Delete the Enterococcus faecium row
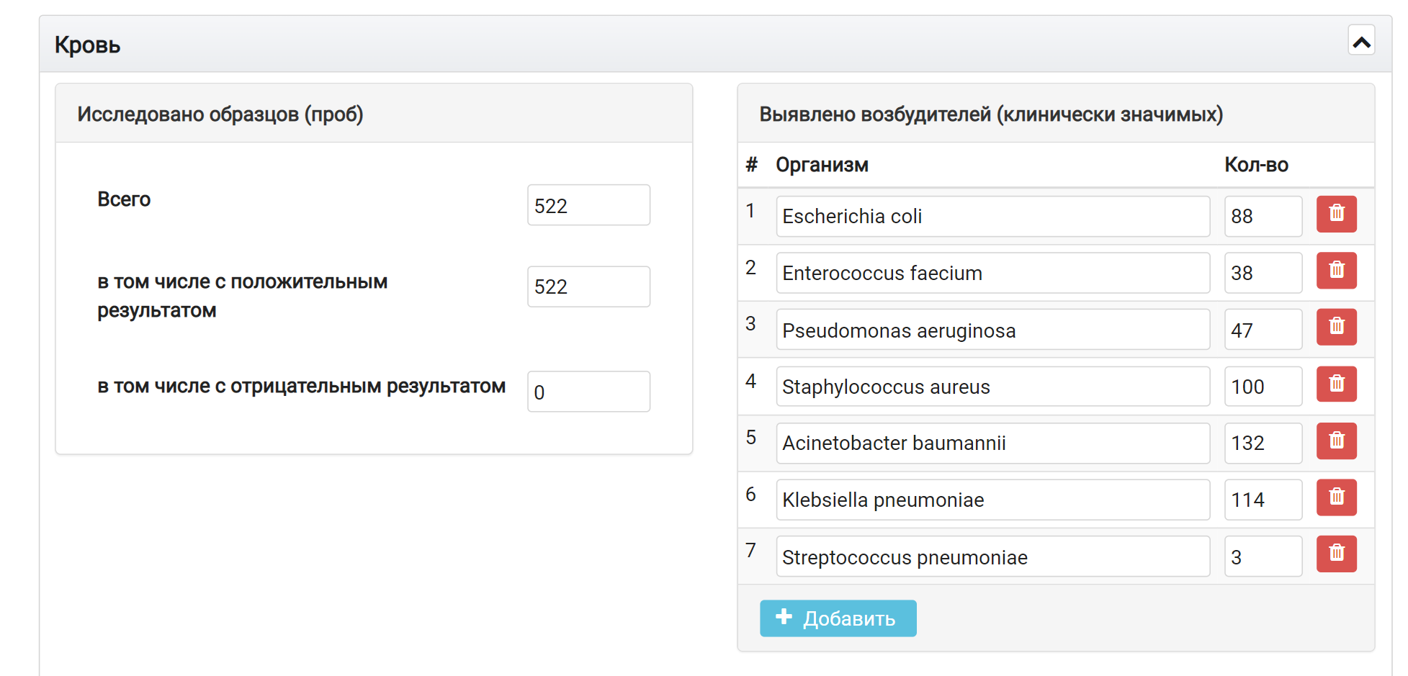Screen dimensions: 1408x676 pos(1336,271)
